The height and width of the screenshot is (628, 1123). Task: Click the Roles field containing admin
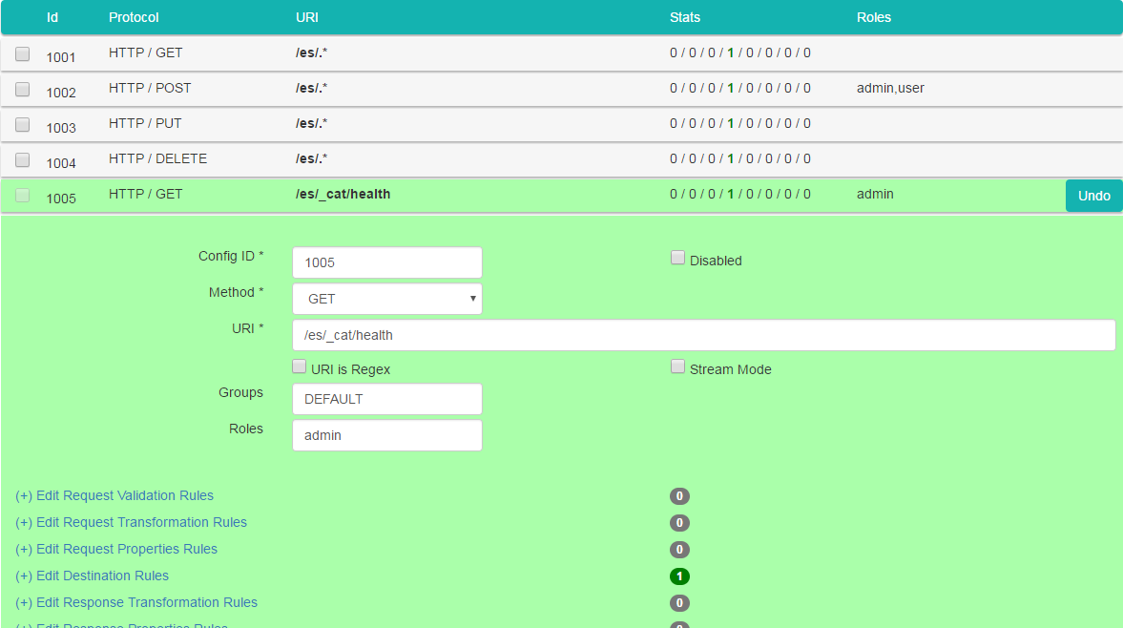386,435
